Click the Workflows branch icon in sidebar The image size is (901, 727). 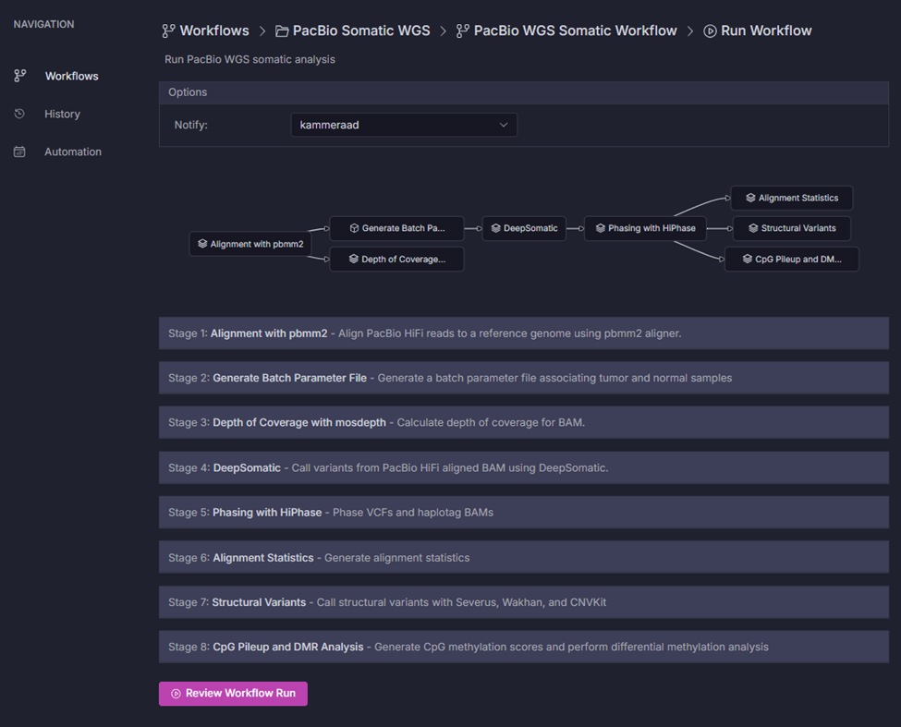[x=19, y=76]
